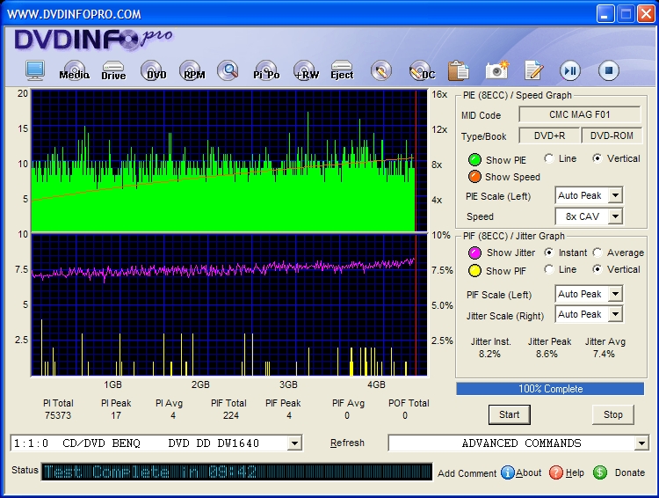Click the PIF Total value 224
The image size is (659, 498).
click(231, 415)
